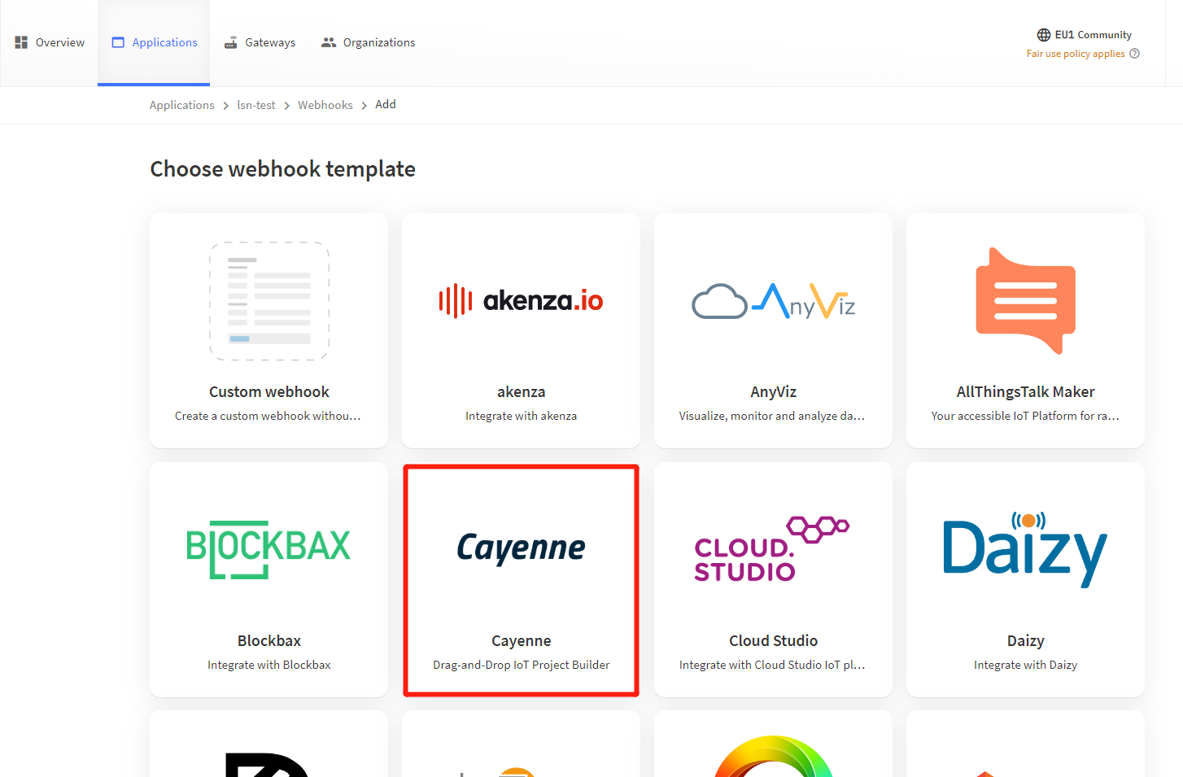Click 'Integrate with akenza' description
This screenshot has width=1183, height=777.
[522, 416]
